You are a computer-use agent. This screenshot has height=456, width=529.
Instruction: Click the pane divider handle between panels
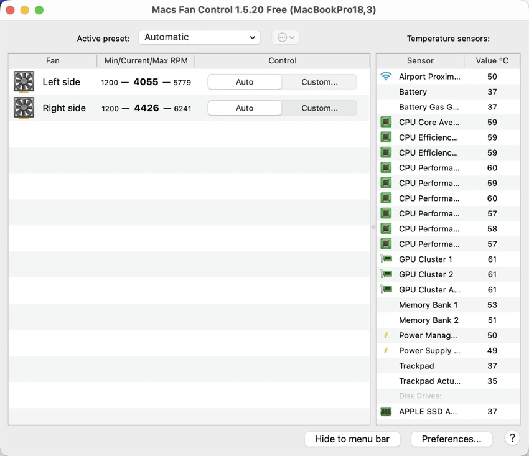click(373, 227)
